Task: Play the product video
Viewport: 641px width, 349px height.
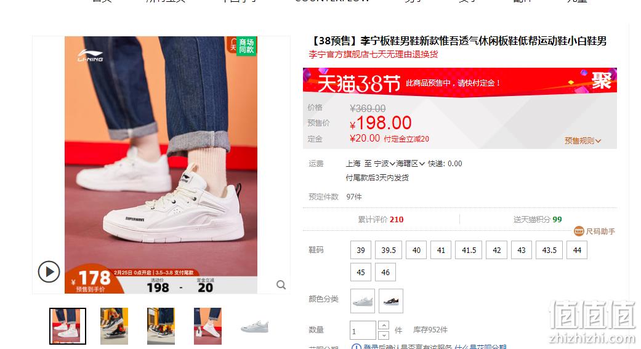Action: pos(49,272)
